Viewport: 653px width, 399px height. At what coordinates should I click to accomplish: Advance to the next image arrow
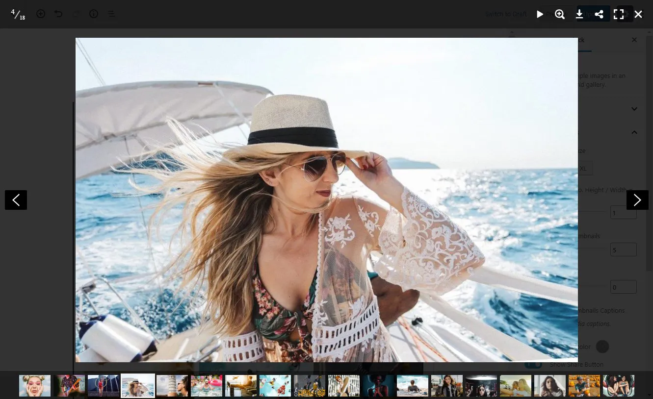coord(637,200)
